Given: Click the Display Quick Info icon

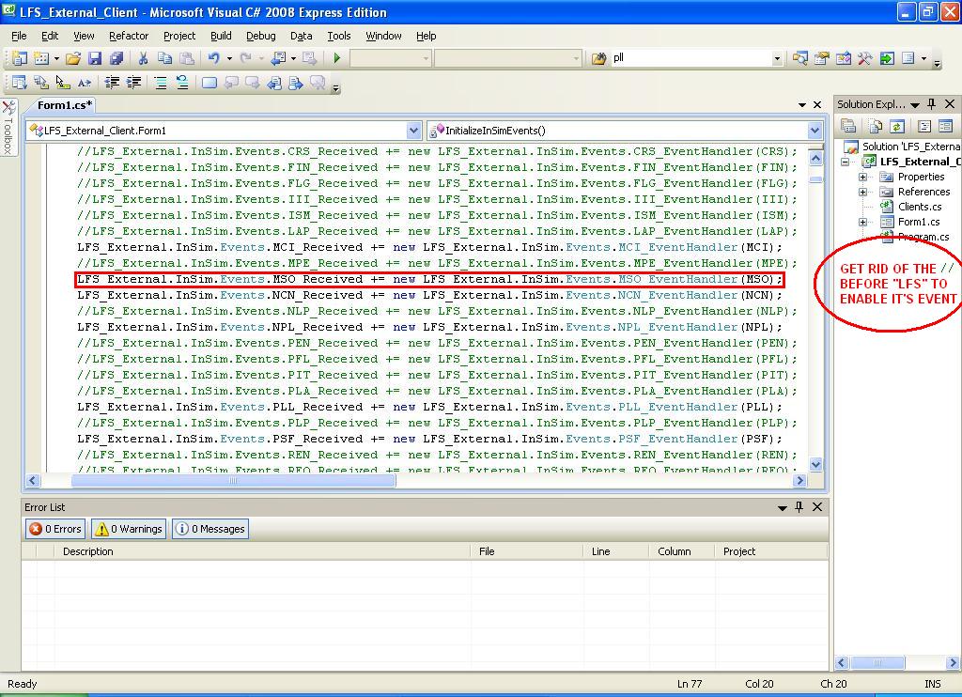Looking at the screenshot, I should 63,83.
